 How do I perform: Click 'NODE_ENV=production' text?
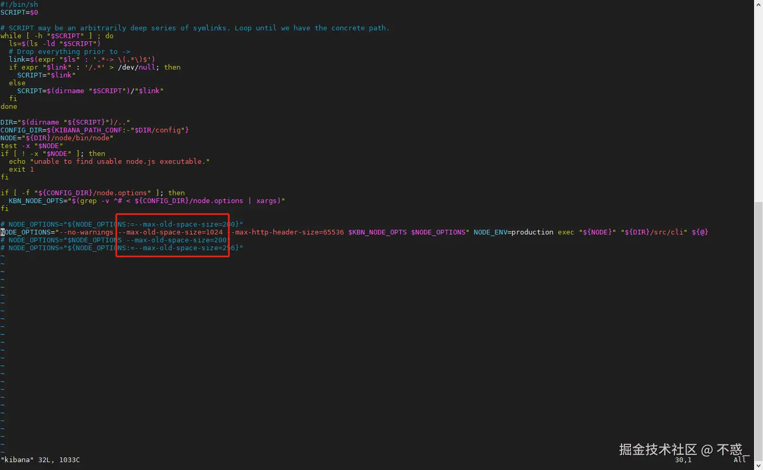(513, 232)
